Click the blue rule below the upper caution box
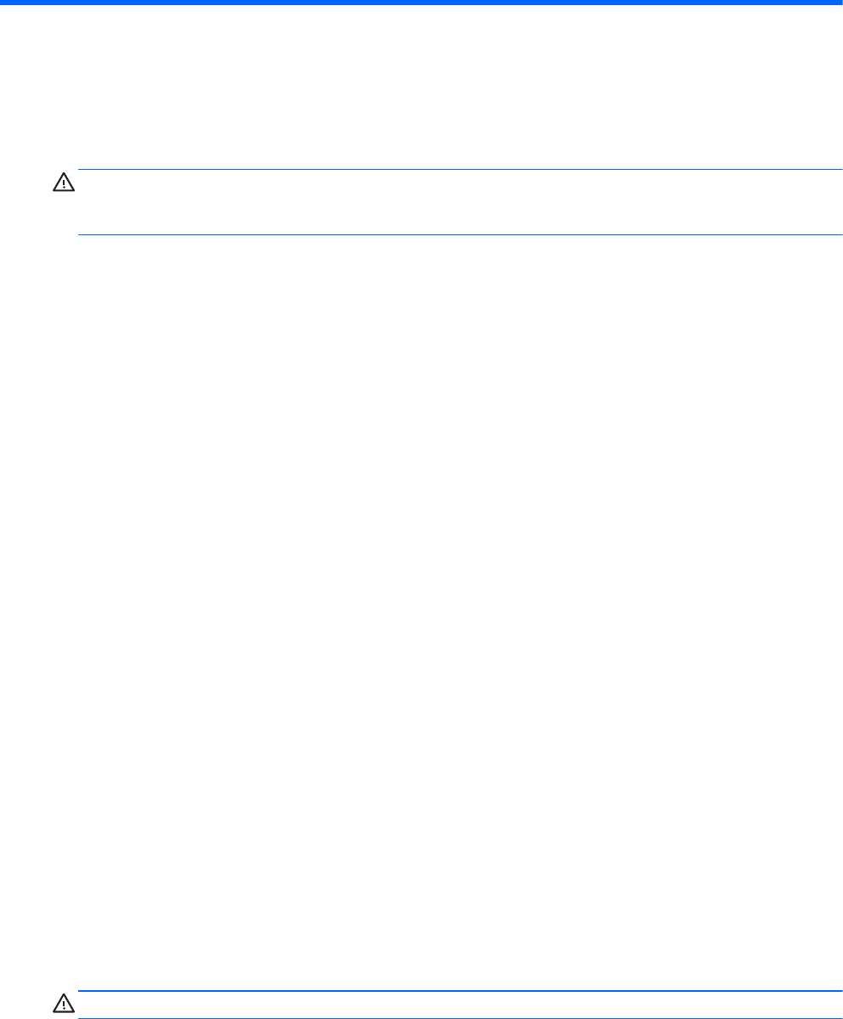Screen dimensions: 843x1019 [x=459, y=234]
